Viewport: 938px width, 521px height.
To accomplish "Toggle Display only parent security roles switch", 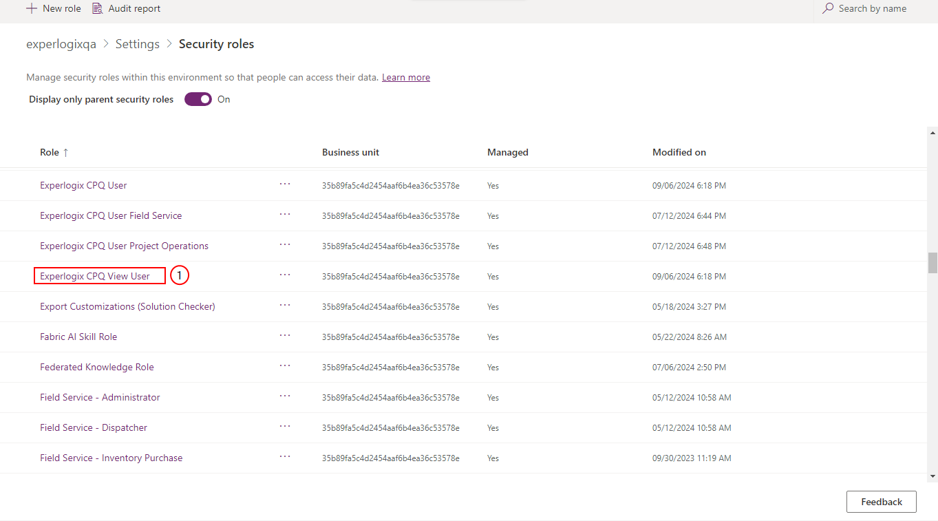I will pyautogui.click(x=198, y=99).
